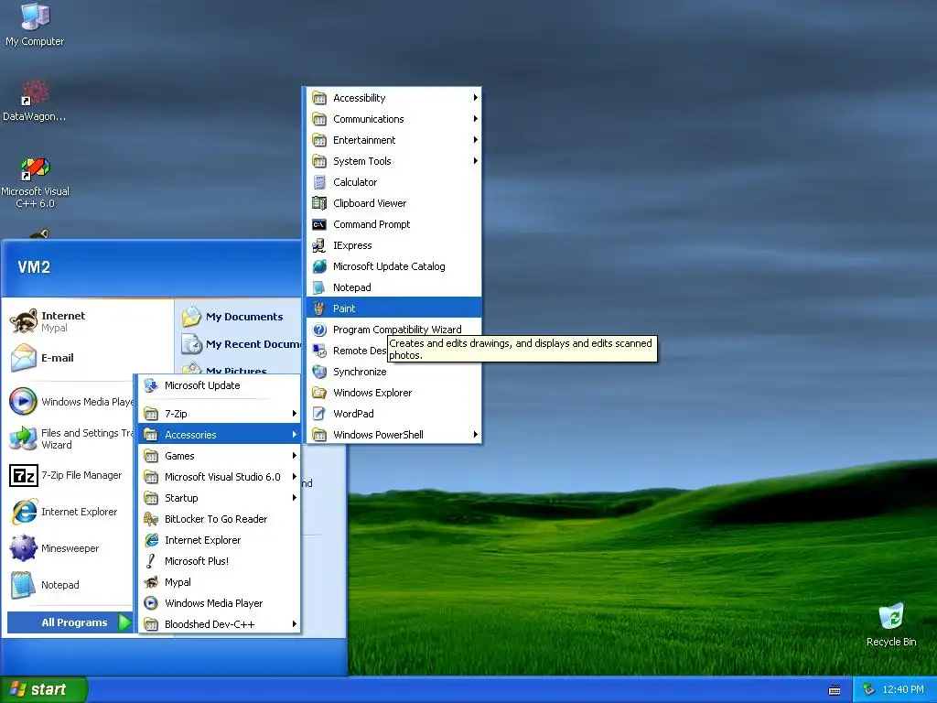This screenshot has height=703, width=937.
Task: Click the WordPad icon
Action: pos(319,414)
